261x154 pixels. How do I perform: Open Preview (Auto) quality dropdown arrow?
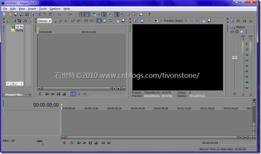pyautogui.click(x=186, y=21)
